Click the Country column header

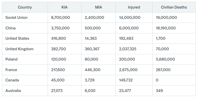click(x=25, y=7)
